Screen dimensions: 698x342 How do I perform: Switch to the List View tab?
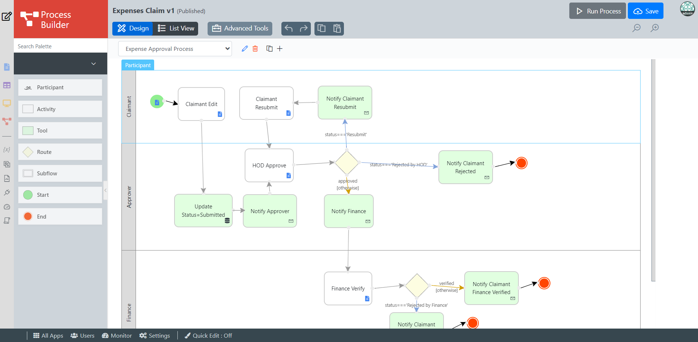point(176,28)
